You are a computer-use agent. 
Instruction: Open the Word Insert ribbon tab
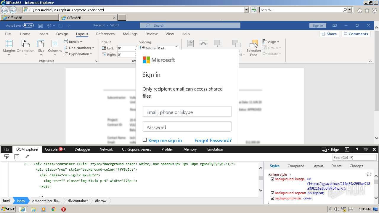click(43, 34)
